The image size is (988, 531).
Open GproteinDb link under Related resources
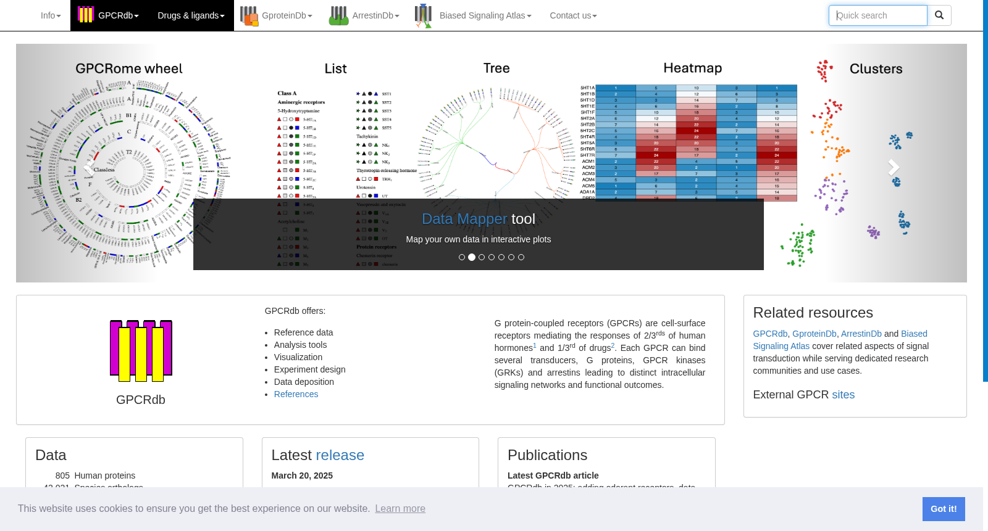click(x=814, y=334)
